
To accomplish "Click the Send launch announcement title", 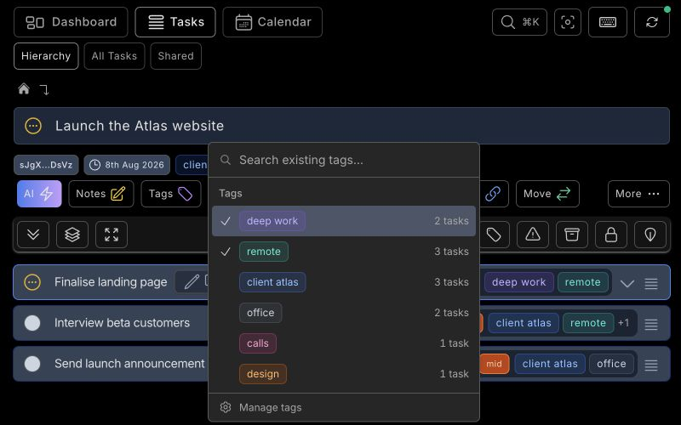I will point(129,364).
